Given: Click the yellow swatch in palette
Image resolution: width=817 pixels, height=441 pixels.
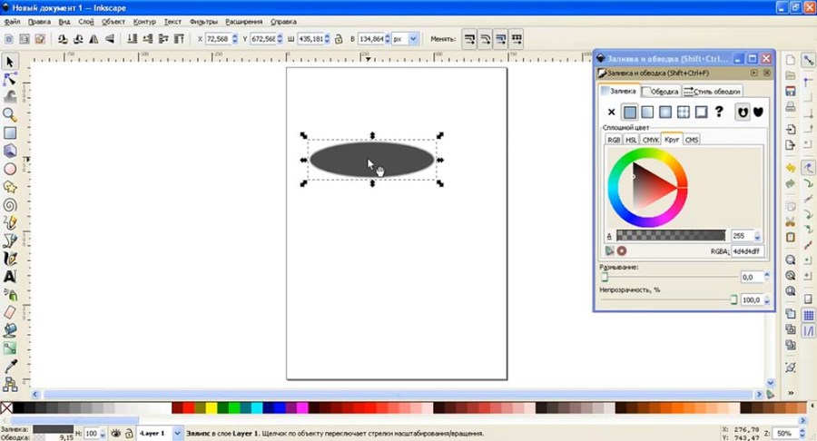Looking at the screenshot, I should pyautogui.click(x=211, y=407).
